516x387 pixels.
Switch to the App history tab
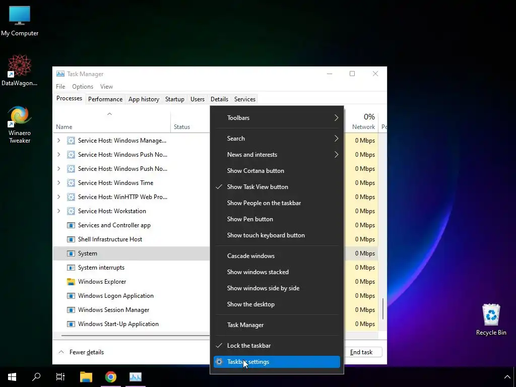[144, 99]
